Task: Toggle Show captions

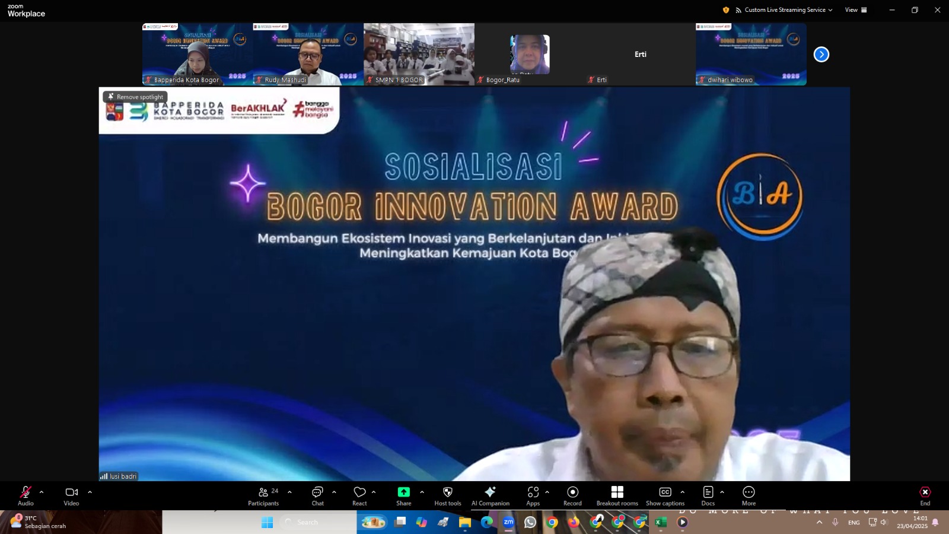Action: coord(665,496)
